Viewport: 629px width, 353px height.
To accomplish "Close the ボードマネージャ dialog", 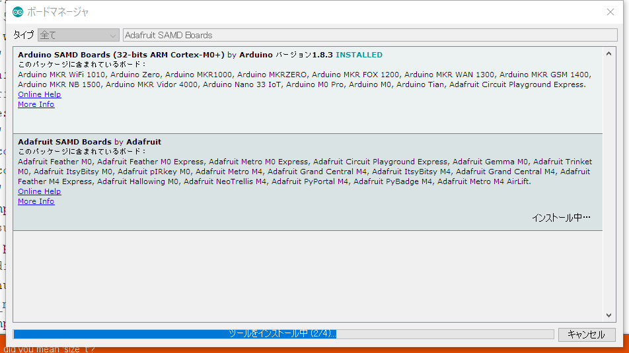I will (x=610, y=12).
